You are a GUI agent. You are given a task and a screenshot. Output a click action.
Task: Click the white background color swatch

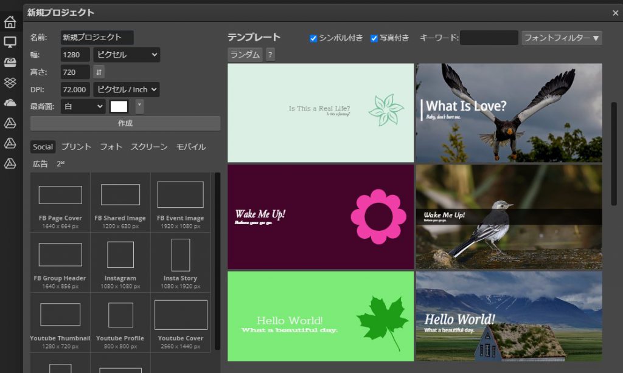point(119,106)
